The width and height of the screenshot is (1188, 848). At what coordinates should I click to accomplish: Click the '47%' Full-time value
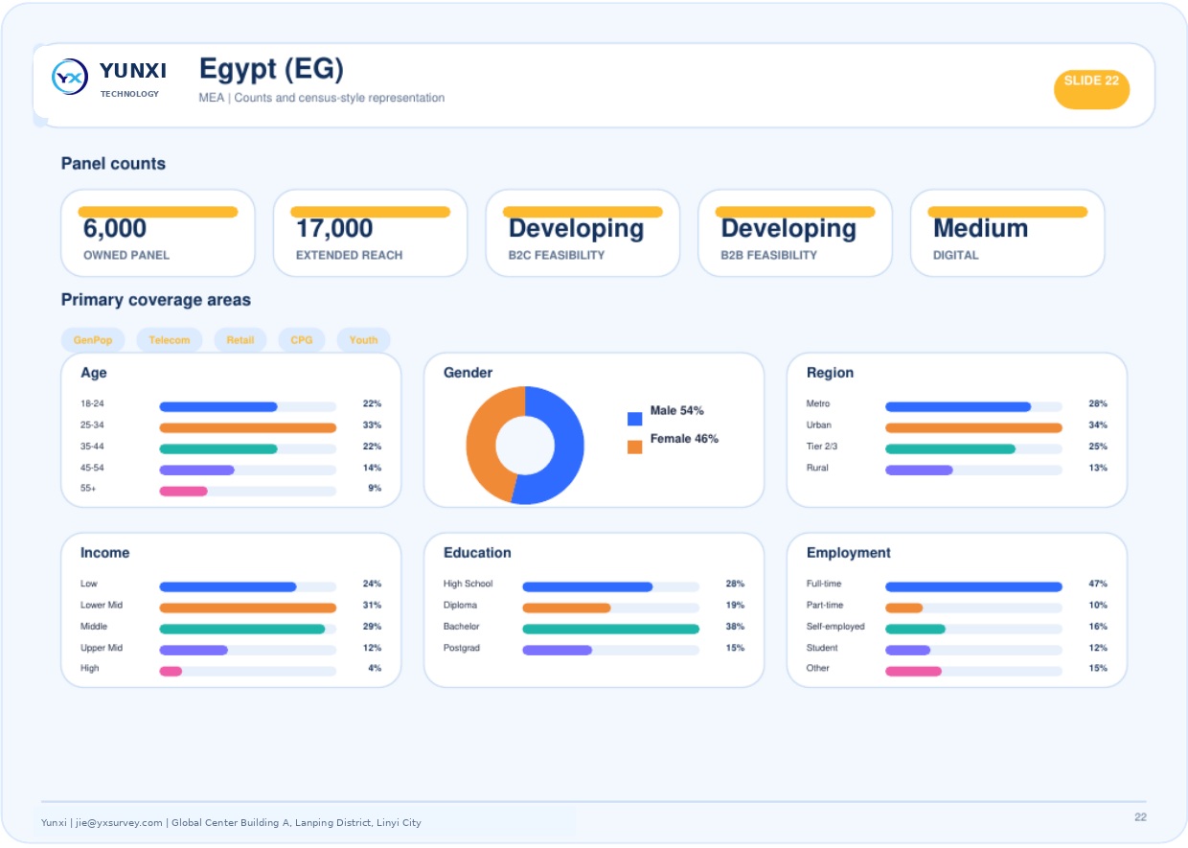coord(1098,584)
